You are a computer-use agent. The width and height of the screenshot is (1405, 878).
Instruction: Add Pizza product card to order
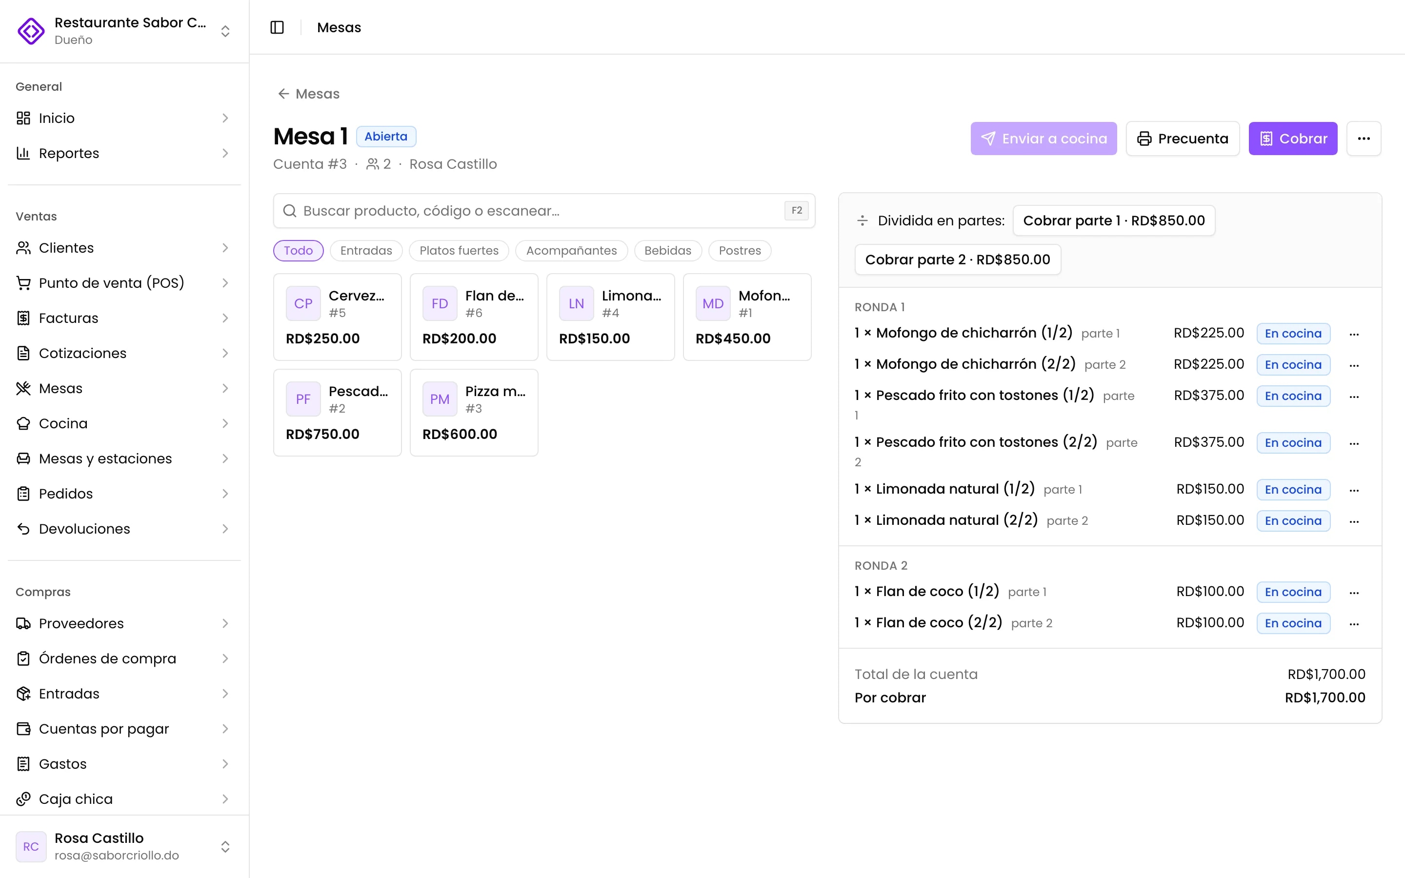click(x=474, y=412)
